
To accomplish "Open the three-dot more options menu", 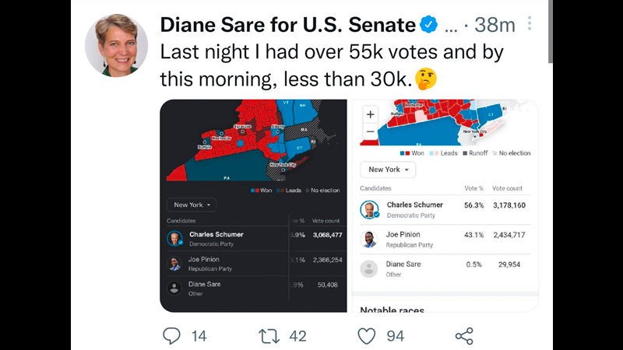I will [530, 23].
